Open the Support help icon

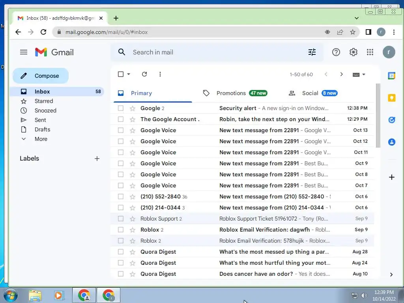336,52
